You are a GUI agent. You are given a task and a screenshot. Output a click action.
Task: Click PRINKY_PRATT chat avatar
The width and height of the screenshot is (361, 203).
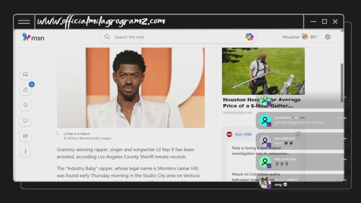265,183
